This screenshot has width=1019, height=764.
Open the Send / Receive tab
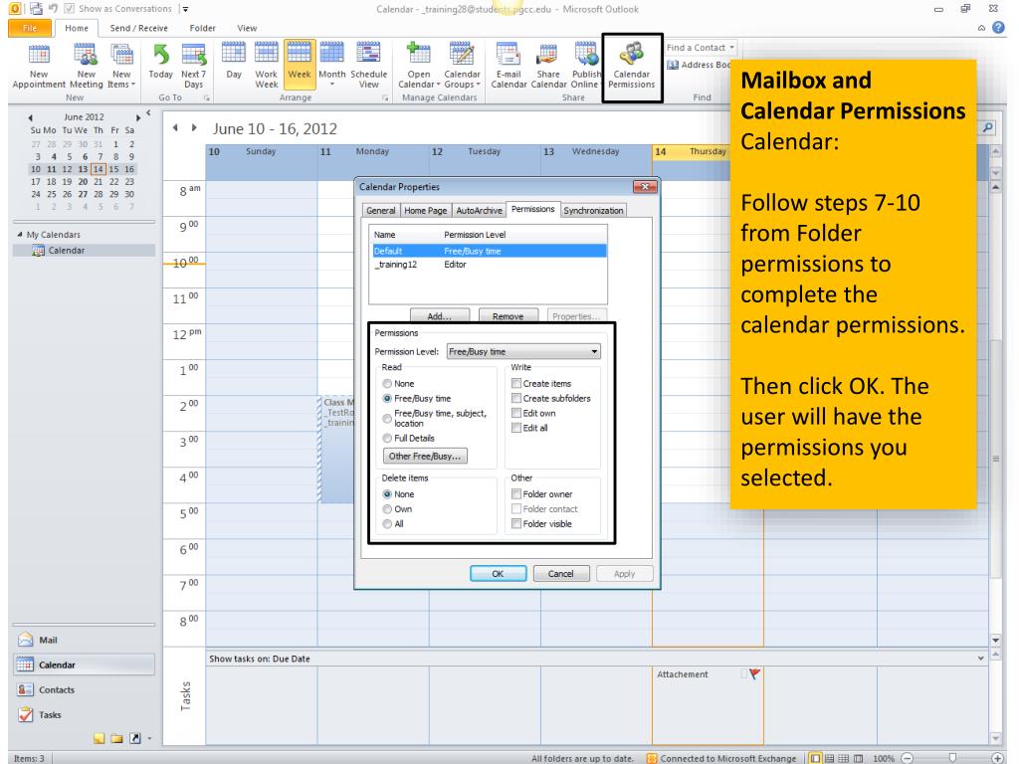point(138,28)
